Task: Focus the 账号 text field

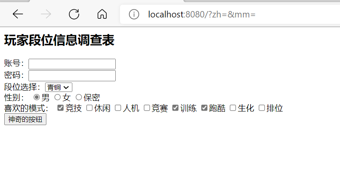Action: pyautogui.click(x=72, y=64)
